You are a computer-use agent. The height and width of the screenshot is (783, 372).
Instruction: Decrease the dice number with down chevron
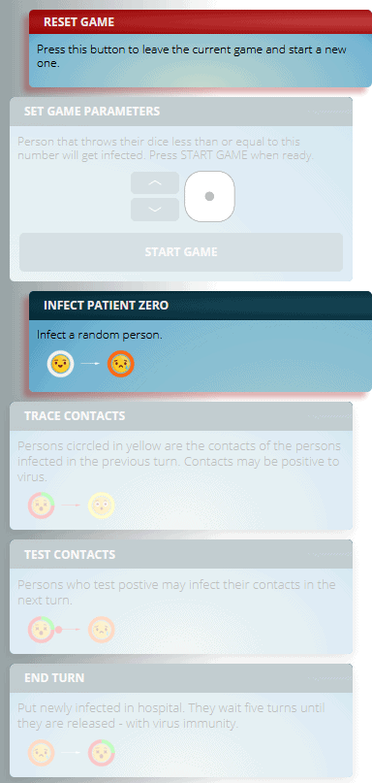click(x=155, y=210)
